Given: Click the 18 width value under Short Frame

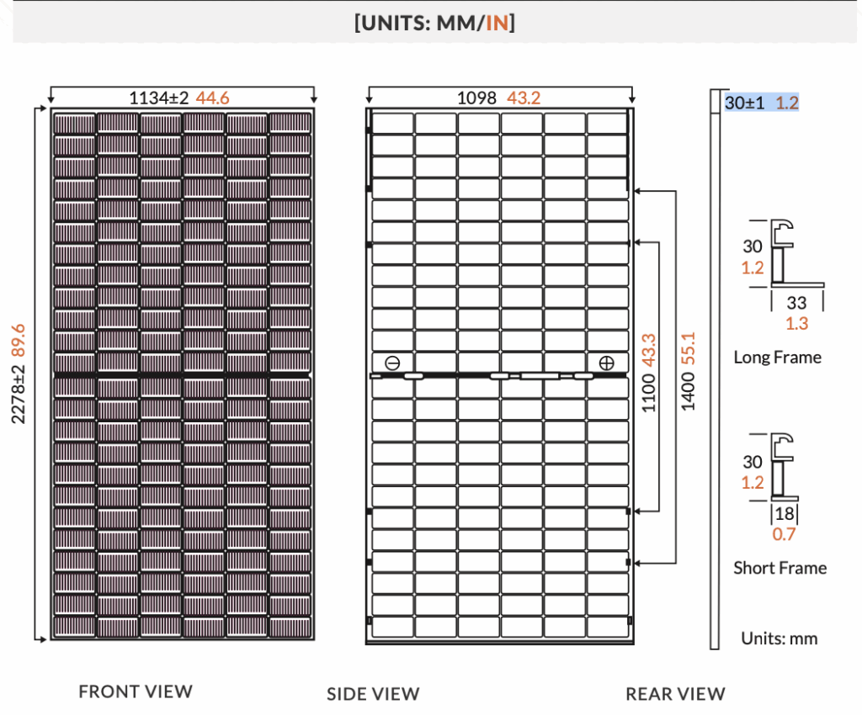Looking at the screenshot, I should coord(785,515).
